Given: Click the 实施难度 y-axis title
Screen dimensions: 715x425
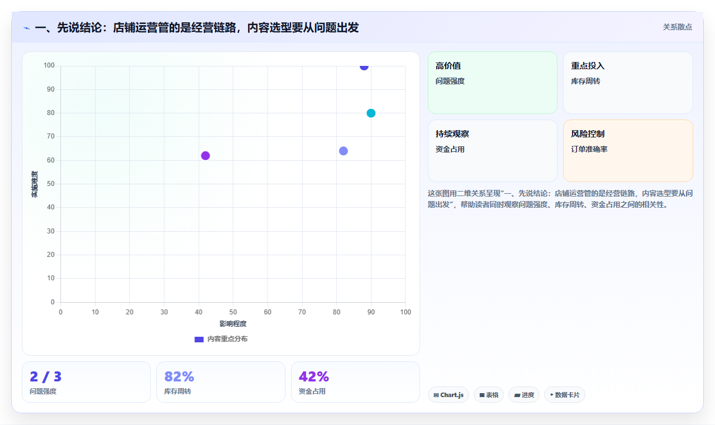Looking at the screenshot, I should click(35, 184).
